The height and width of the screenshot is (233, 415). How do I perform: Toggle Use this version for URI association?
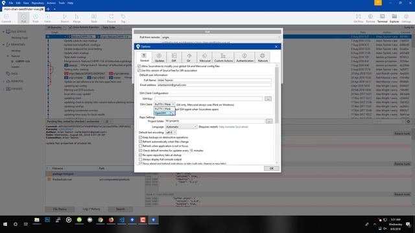point(139,71)
